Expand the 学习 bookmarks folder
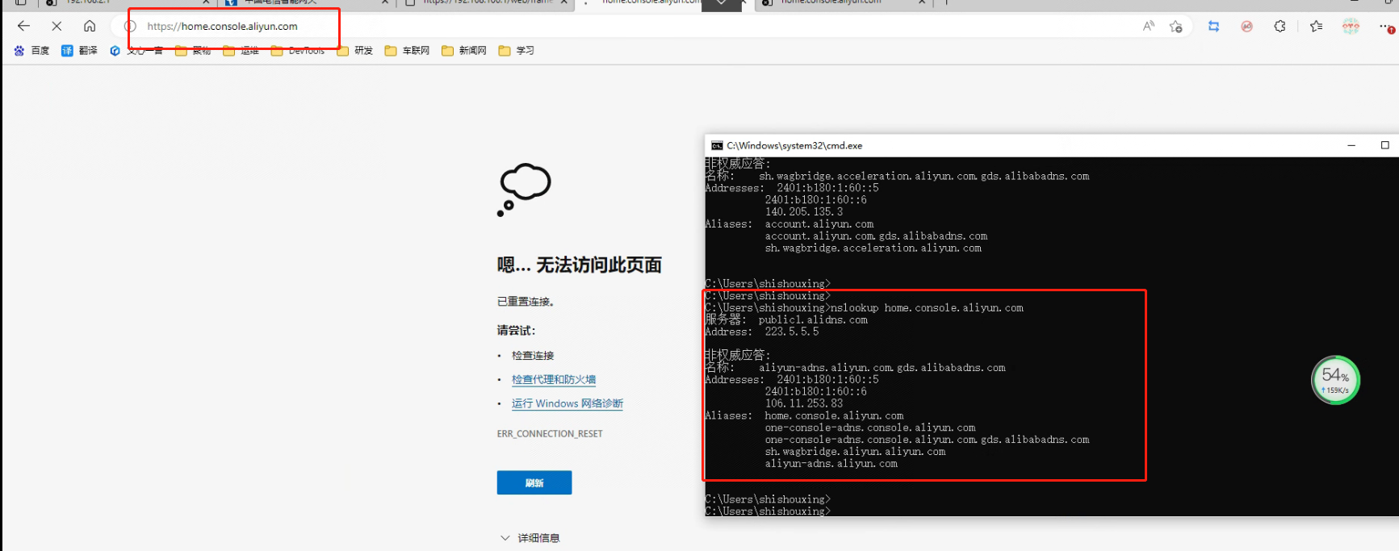 (x=517, y=50)
